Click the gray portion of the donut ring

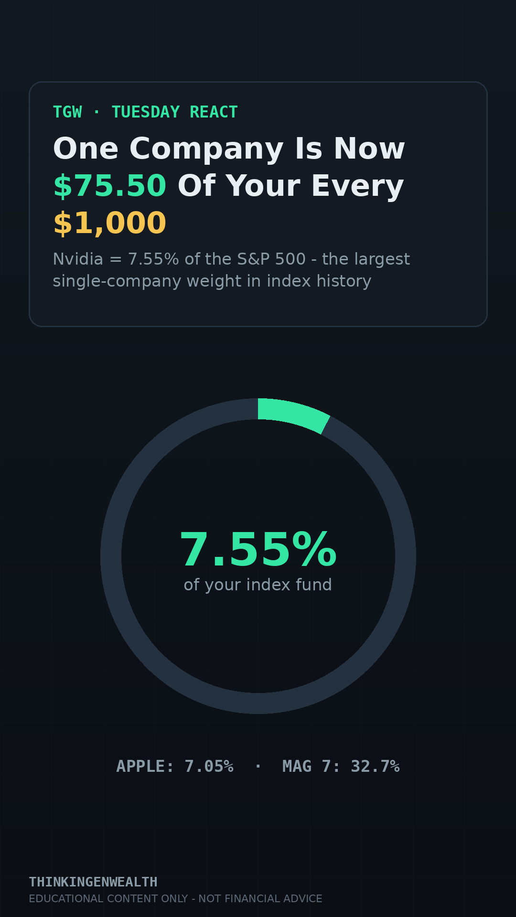[111, 556]
